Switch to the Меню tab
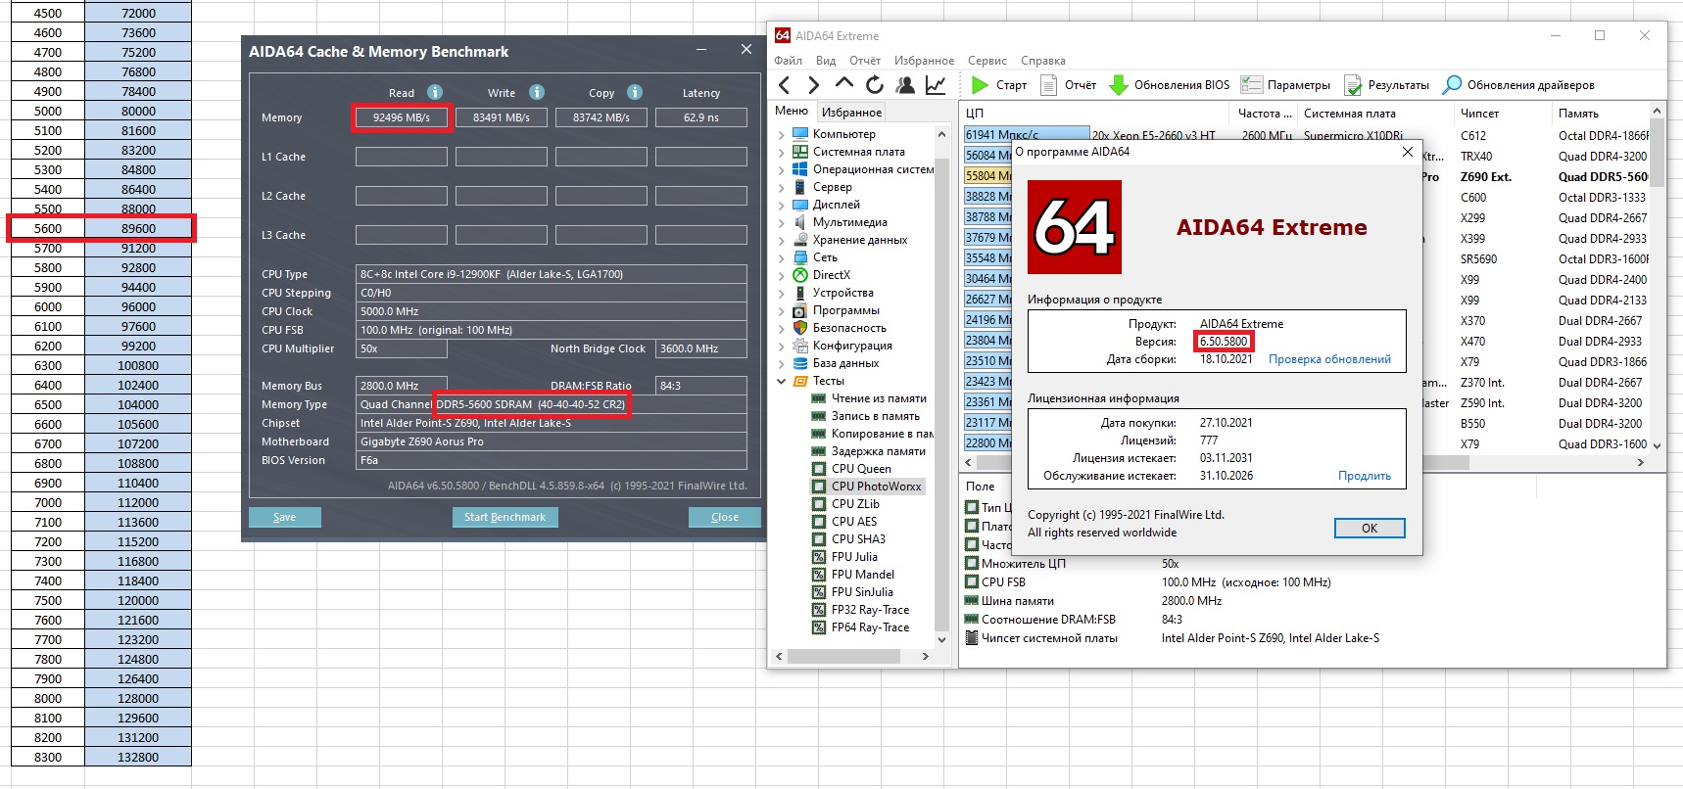This screenshot has width=1683, height=789. (x=792, y=112)
